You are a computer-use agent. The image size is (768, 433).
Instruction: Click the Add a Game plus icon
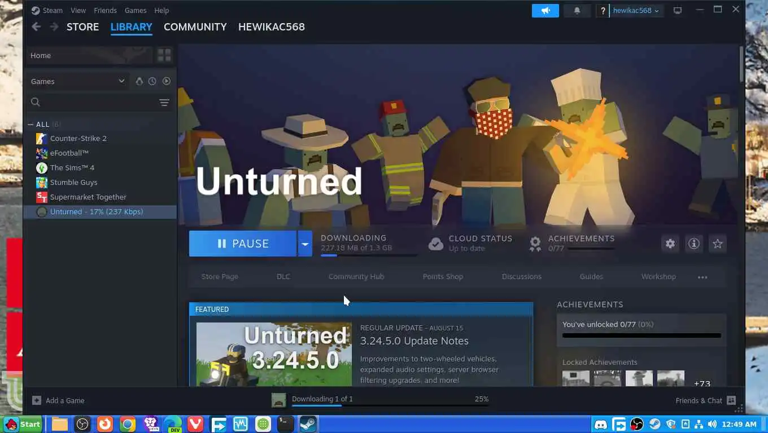pos(37,400)
